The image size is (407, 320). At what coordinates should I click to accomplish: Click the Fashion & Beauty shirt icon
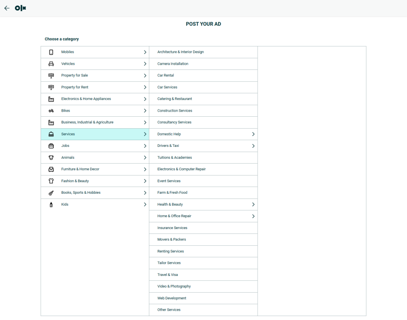coord(51,181)
